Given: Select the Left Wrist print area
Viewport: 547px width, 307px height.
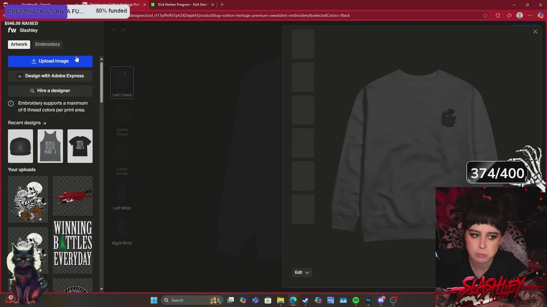Looking at the screenshot, I should (x=122, y=197).
